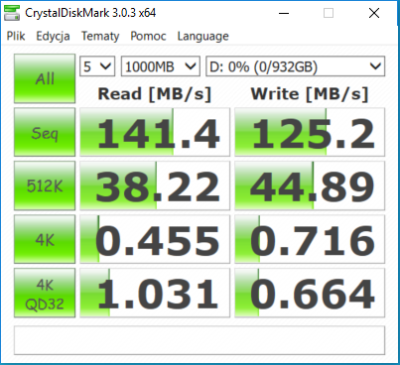Run all benchmarks with the All button

[x=45, y=78]
